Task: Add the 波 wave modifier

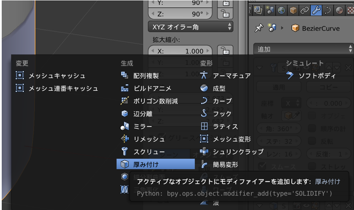Action: 209,203
